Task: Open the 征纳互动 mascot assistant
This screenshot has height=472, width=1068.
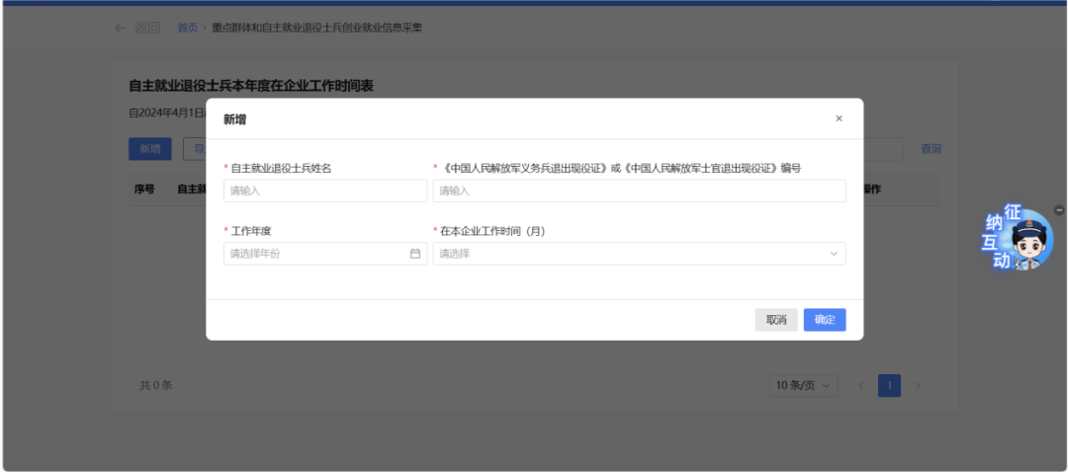Action: (x=1019, y=240)
